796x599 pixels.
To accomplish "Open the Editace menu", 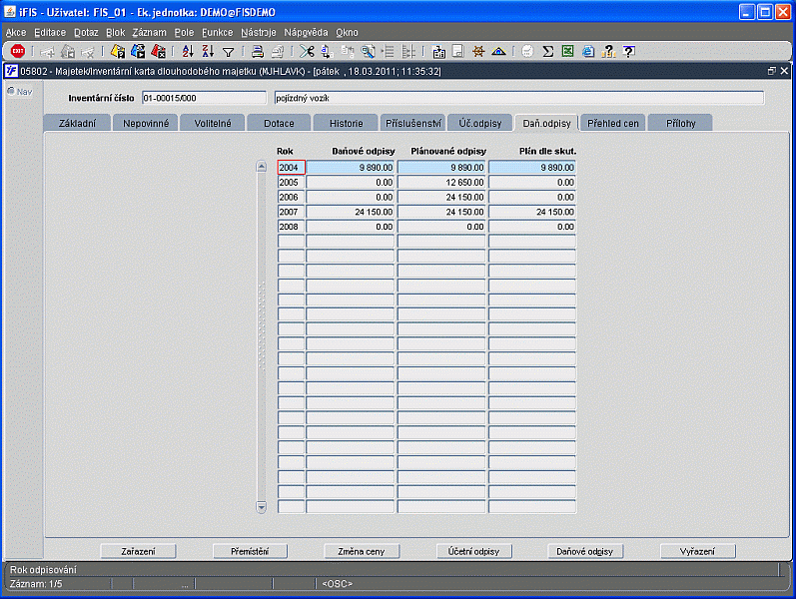I will (50, 33).
